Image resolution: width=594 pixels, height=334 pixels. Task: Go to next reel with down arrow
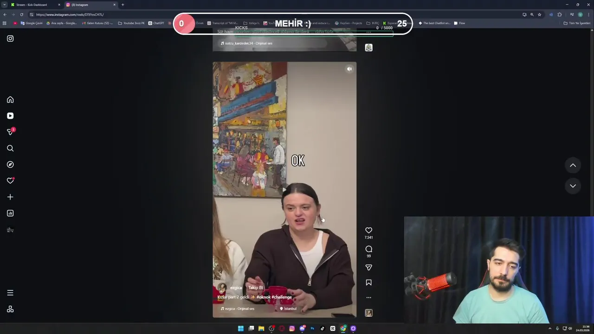coord(573,186)
